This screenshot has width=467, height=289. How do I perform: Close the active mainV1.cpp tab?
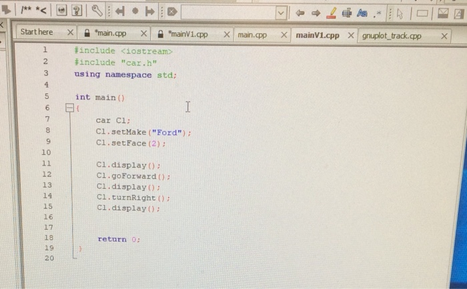pos(351,35)
